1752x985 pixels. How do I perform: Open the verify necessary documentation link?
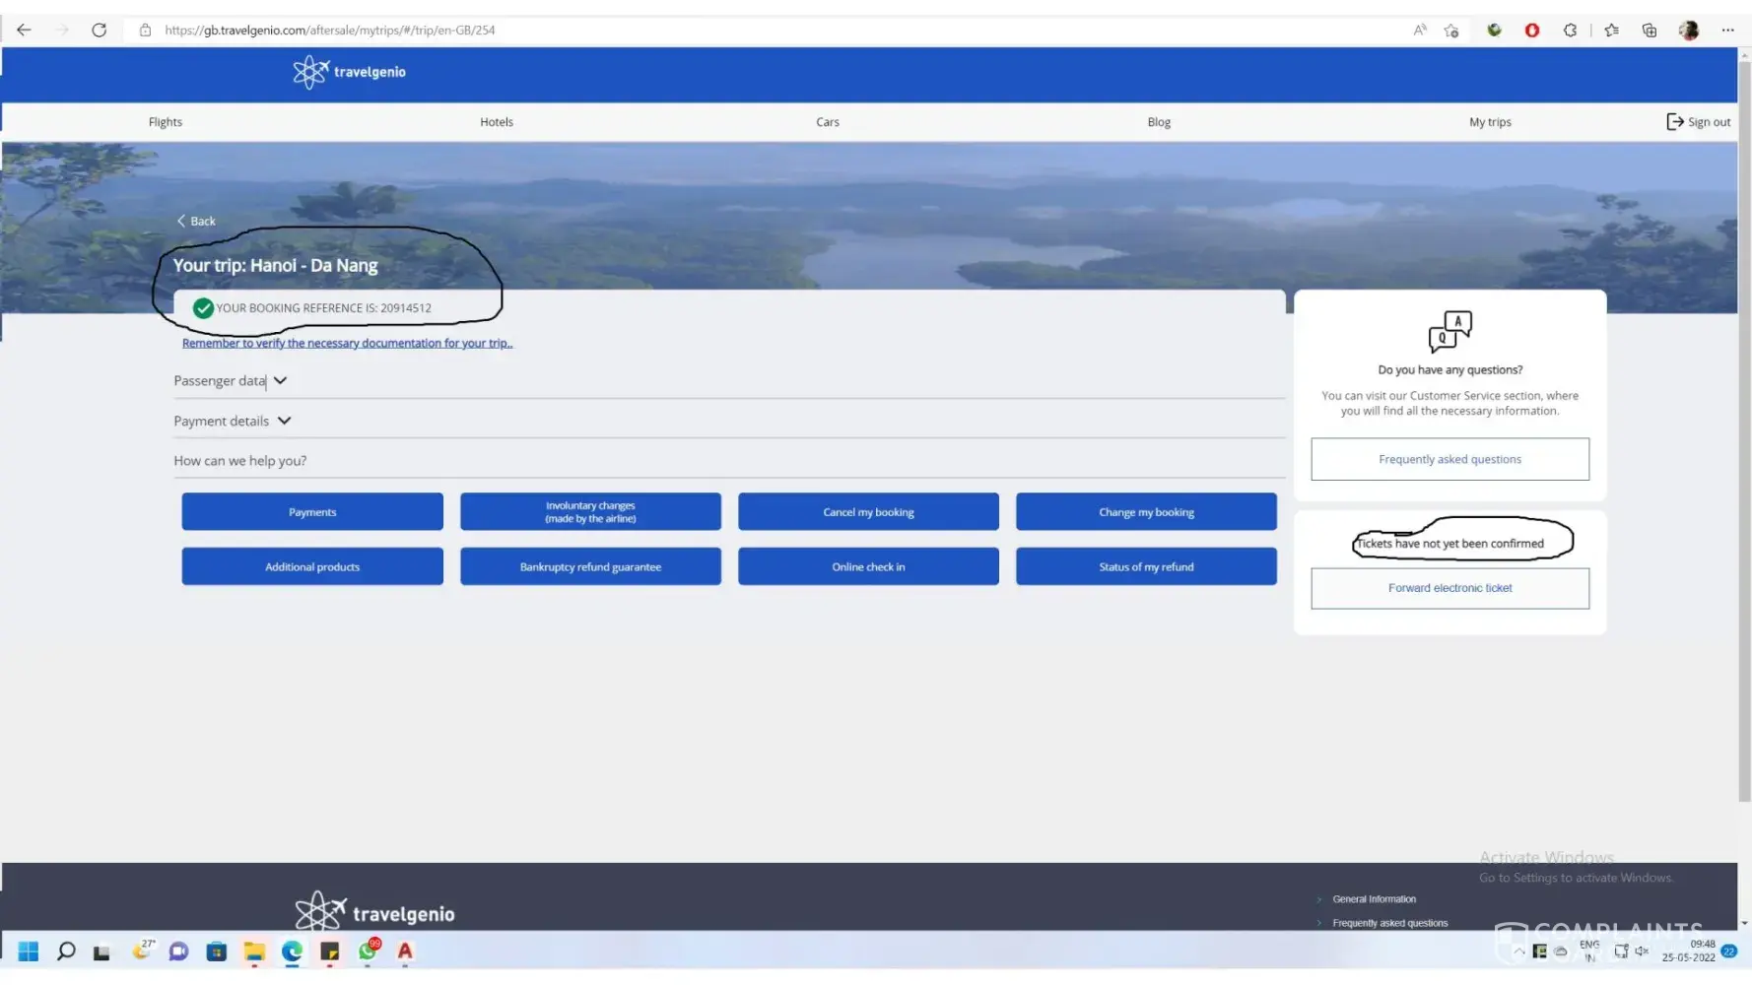347,344
